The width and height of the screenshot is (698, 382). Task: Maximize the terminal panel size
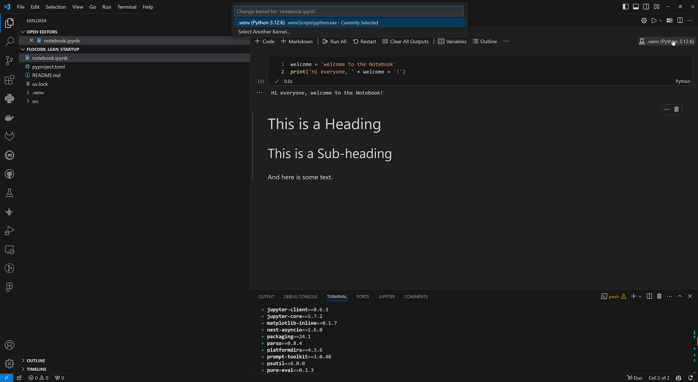680,296
